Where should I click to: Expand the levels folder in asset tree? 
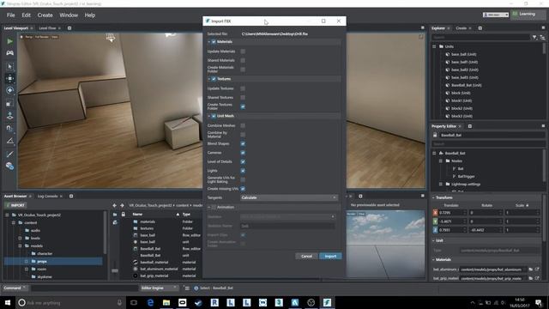click(x=20, y=239)
